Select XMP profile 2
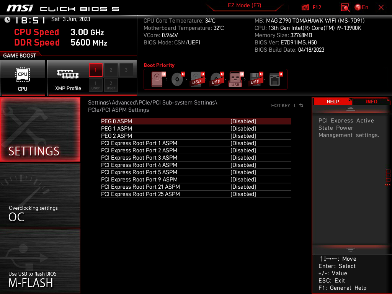Screen dimensions: 392x294 111,70
